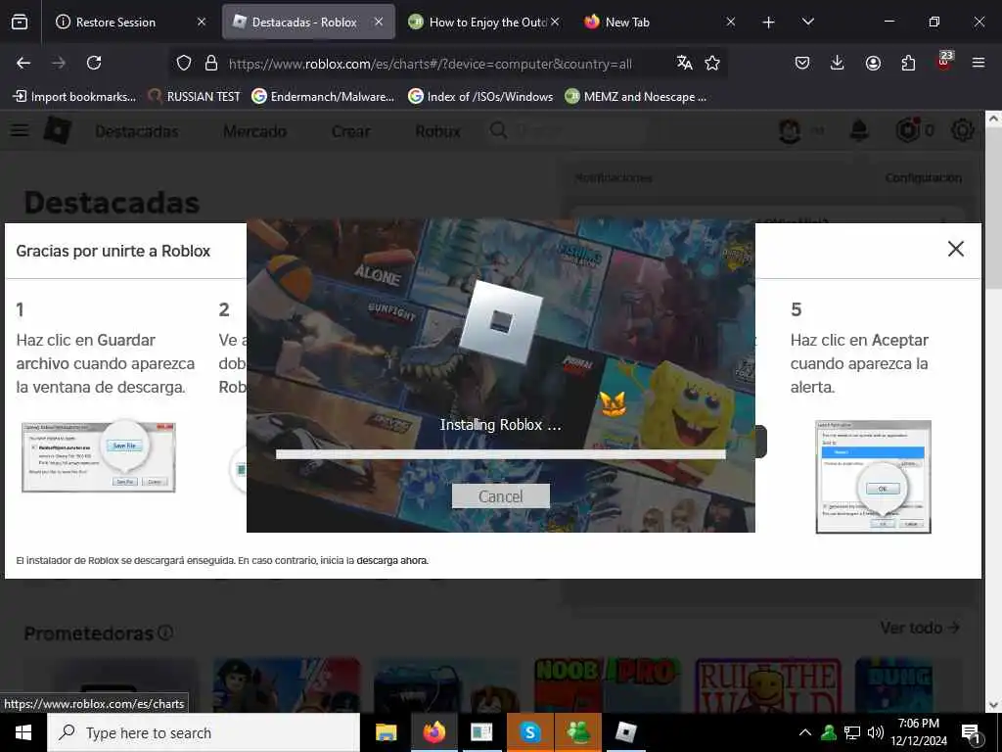
Task: Click the padlock site information icon
Action: (x=211, y=63)
